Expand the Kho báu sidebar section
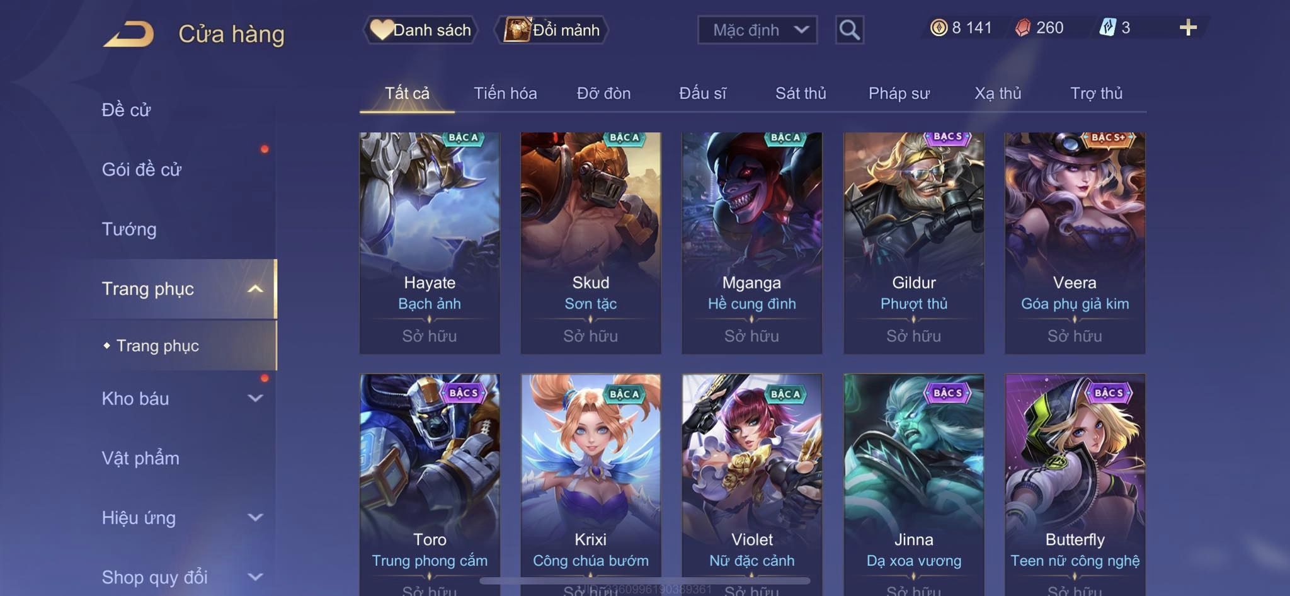This screenshot has height=596, width=1290. tap(255, 398)
